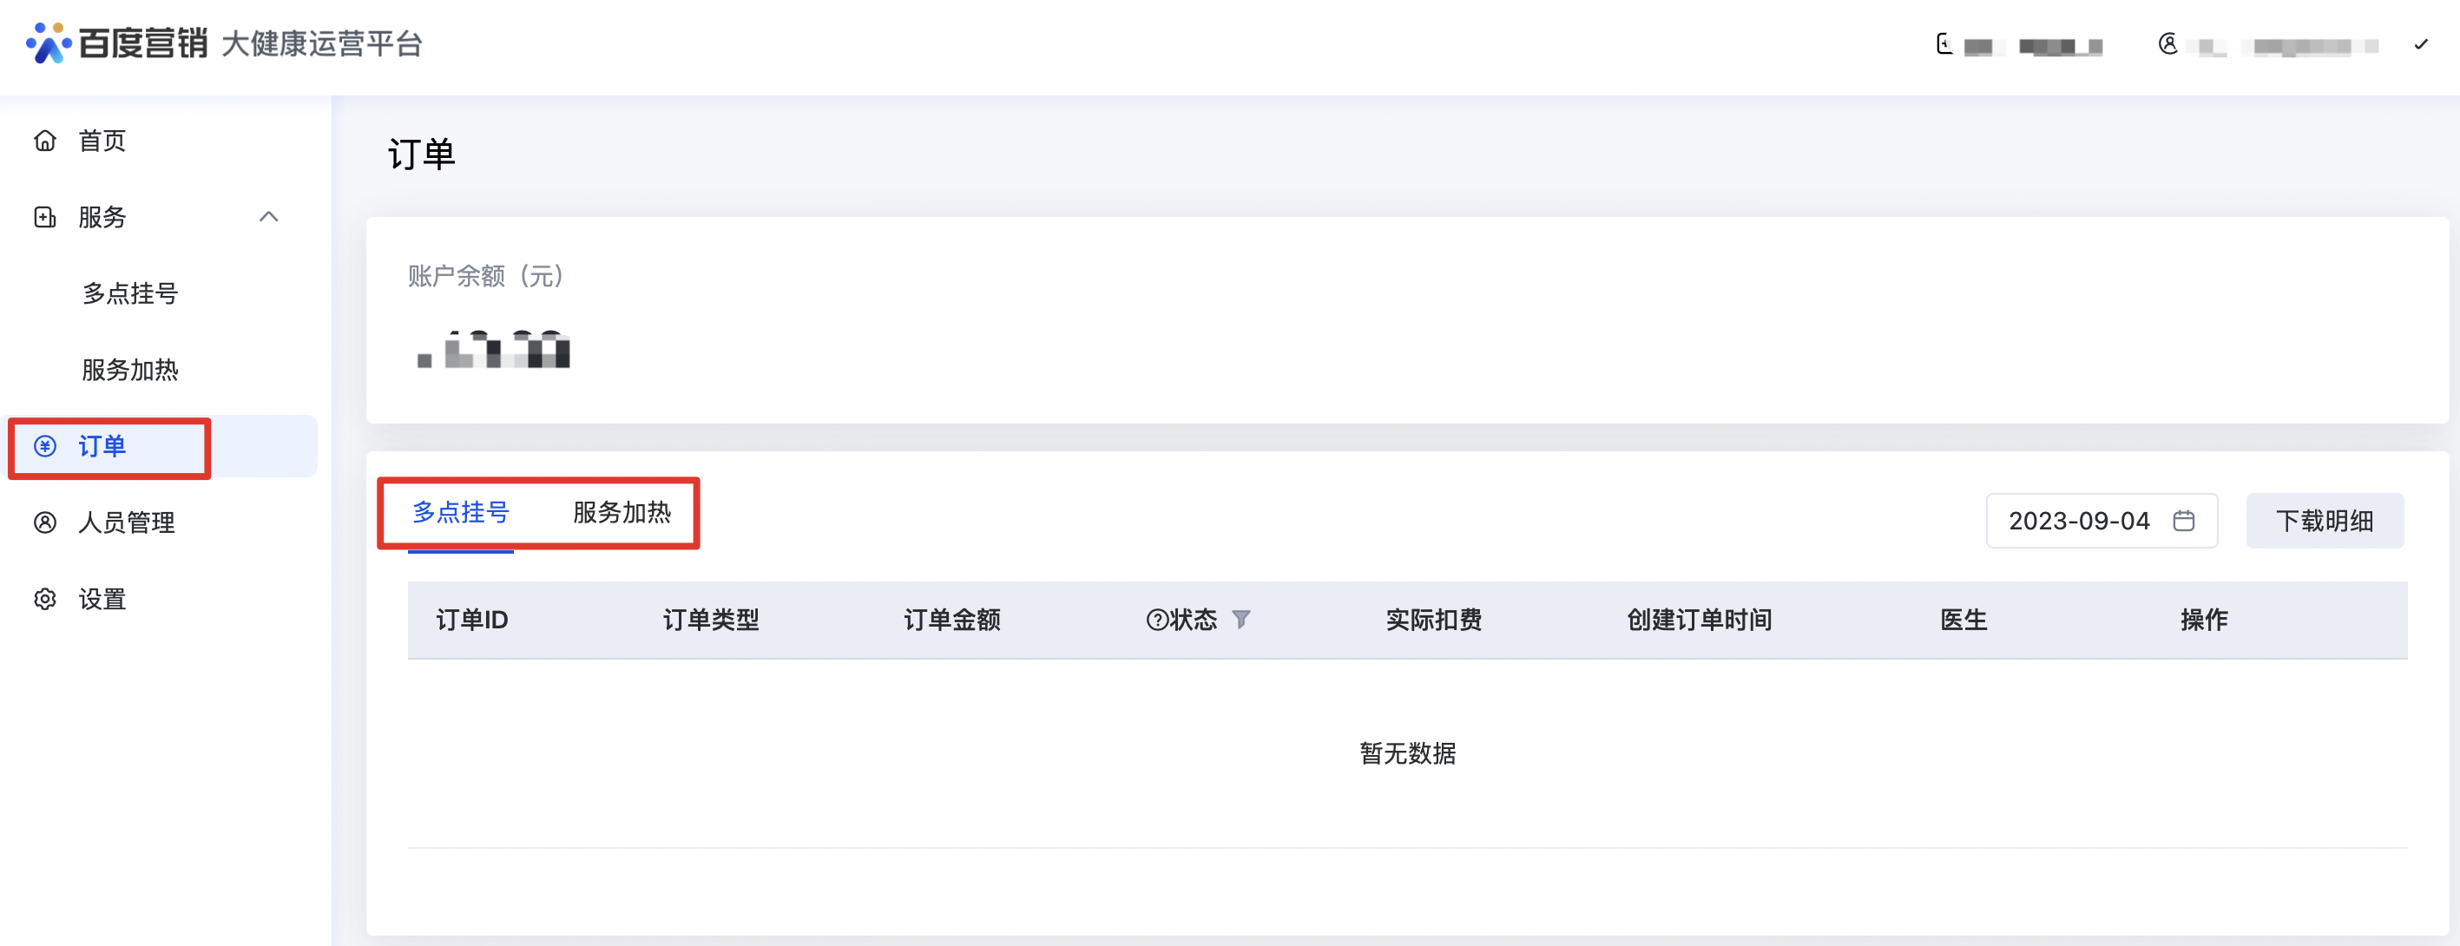
Task: Click the 设置 gear icon
Action: tap(45, 600)
